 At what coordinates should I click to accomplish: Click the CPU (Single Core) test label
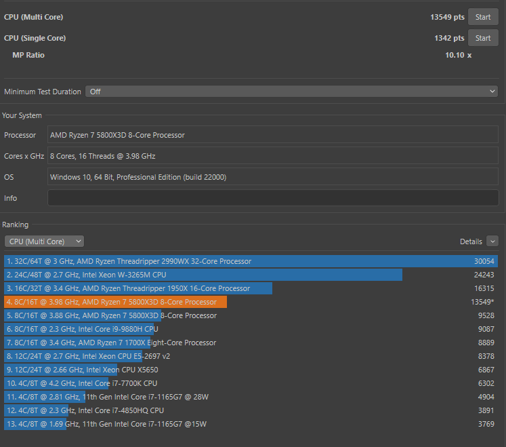coord(35,38)
